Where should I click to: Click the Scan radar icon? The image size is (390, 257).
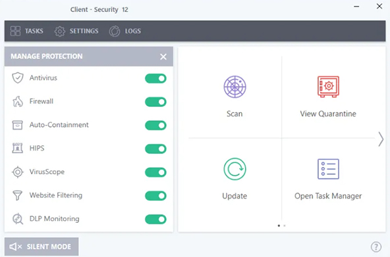tap(235, 87)
